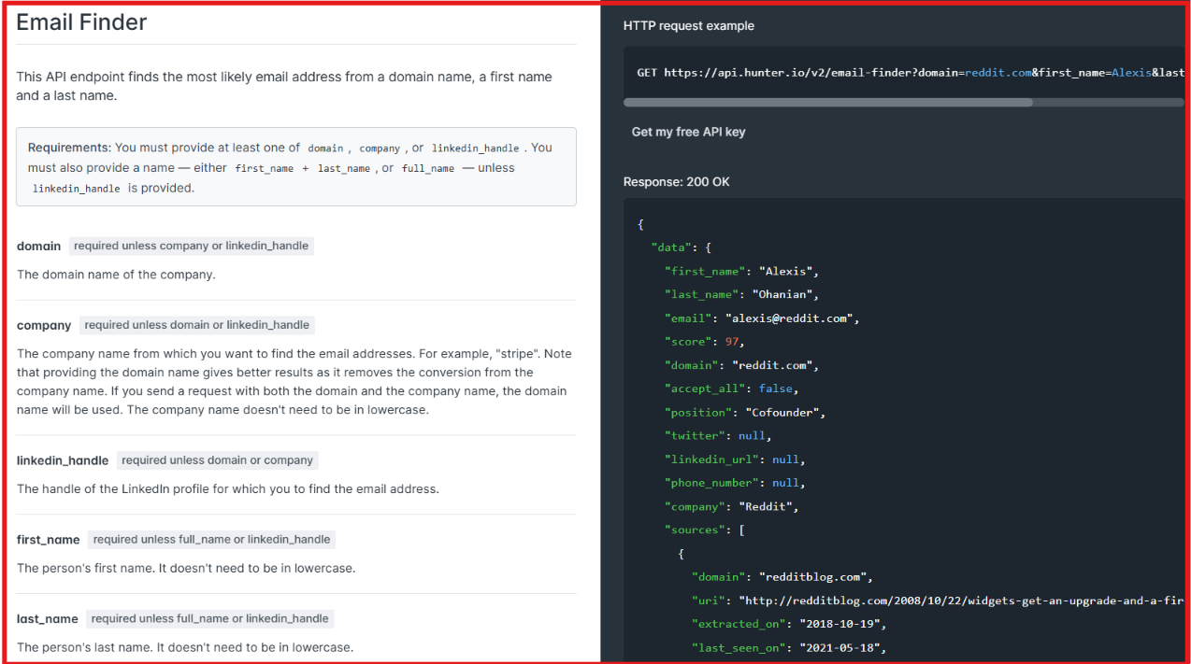The width and height of the screenshot is (1191, 664).
Task: Click the 'first_name' parameter name
Action: (x=49, y=540)
